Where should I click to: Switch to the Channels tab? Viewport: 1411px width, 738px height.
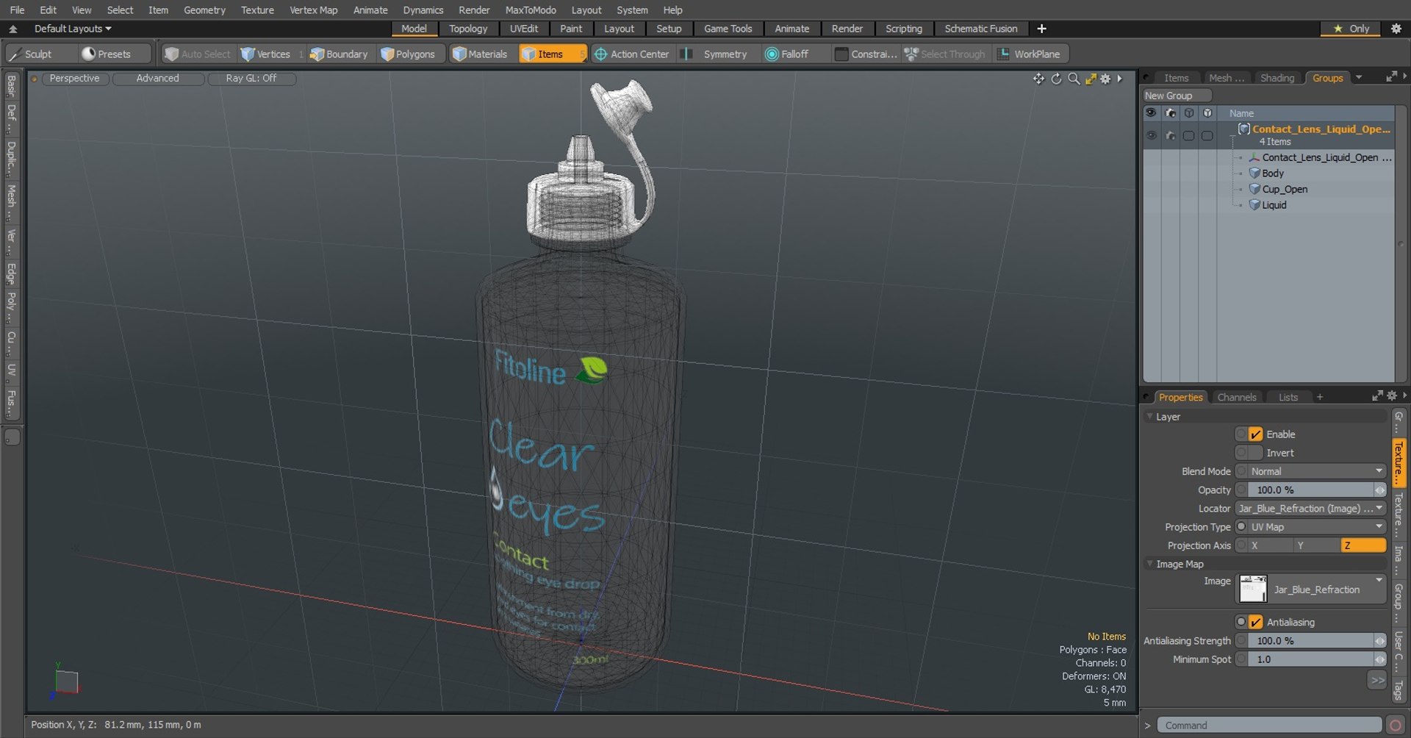click(1237, 397)
